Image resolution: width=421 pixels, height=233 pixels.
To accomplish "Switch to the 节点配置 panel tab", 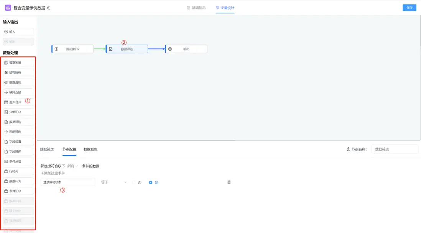I will click(x=69, y=149).
